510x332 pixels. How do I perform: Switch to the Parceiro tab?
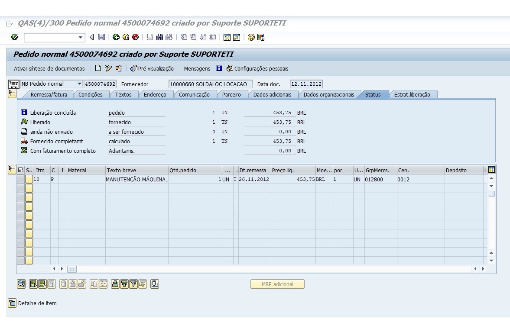tap(231, 94)
